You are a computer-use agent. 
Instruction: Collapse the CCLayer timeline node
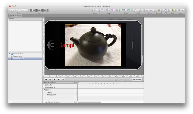pyautogui.click(x=44, y=90)
